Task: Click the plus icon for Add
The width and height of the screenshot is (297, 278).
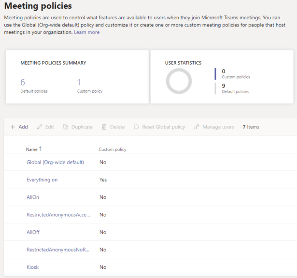Action: [x=13, y=127]
